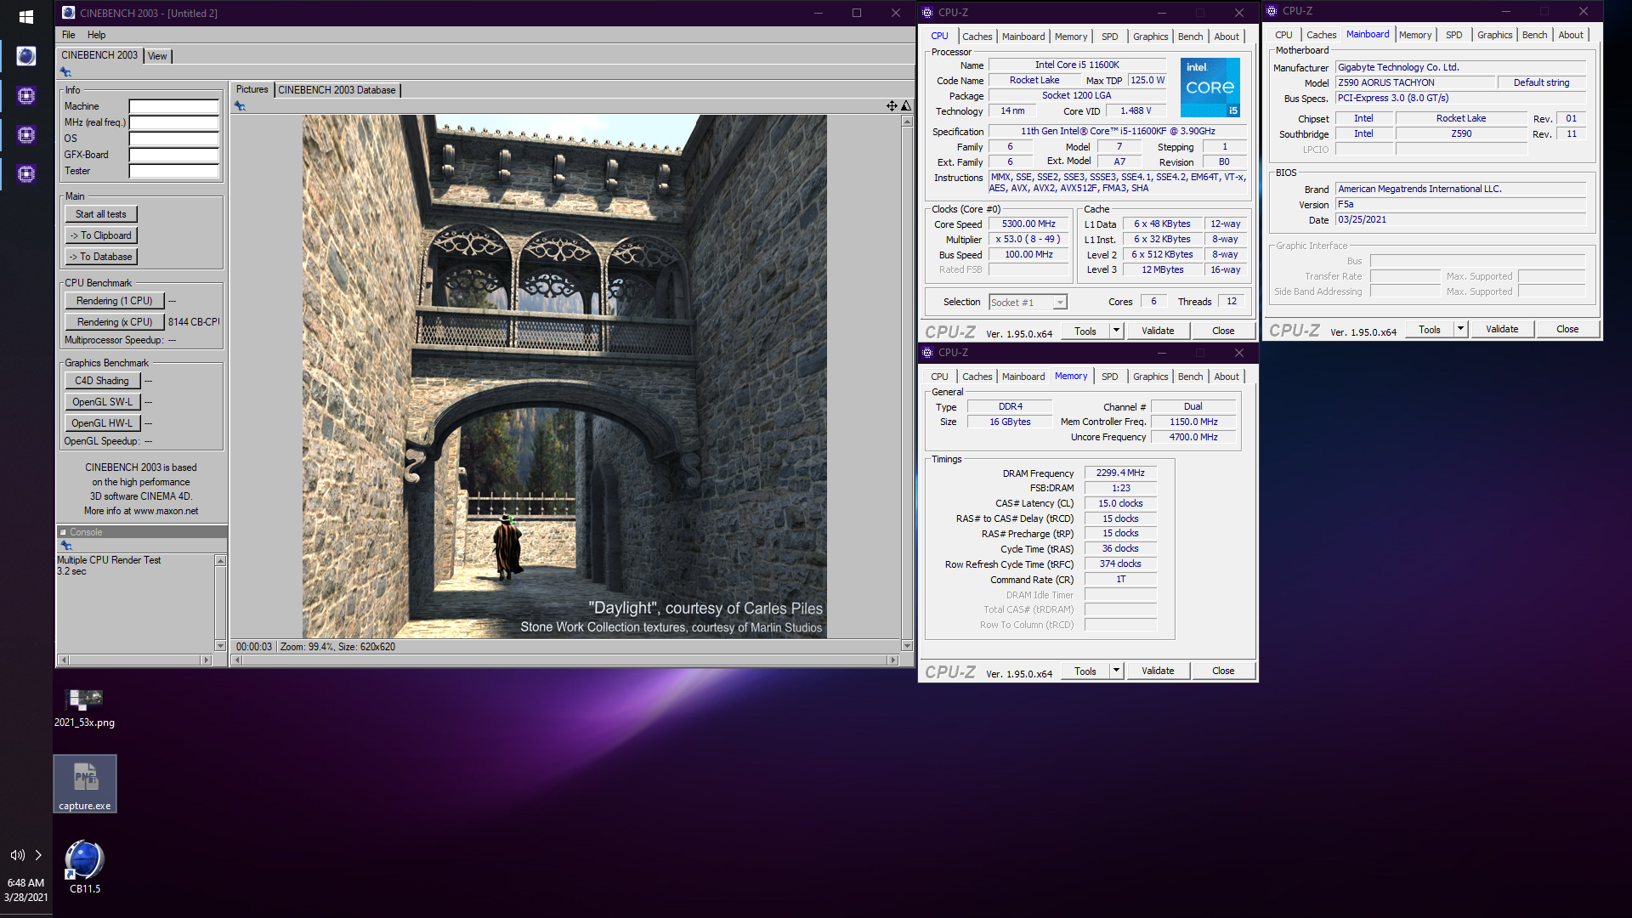Open About tab in Mainboard CPU-Z window

(1571, 35)
